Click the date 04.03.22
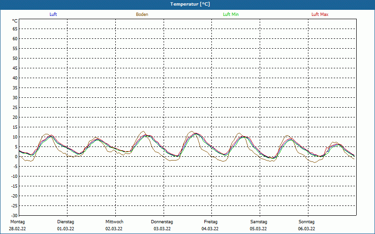 (x=210, y=229)
